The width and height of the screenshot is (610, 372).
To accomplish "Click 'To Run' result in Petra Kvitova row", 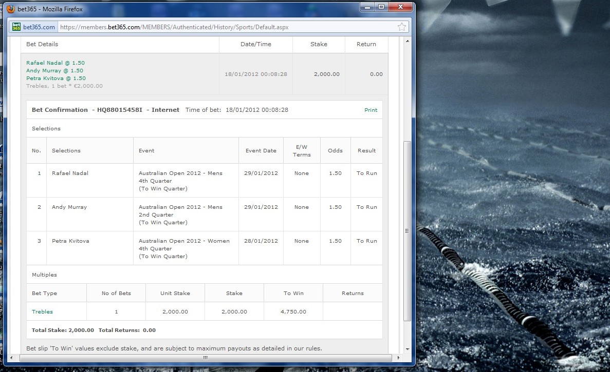I will point(366,241).
